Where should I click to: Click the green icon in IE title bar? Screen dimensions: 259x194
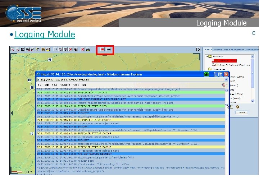coord(206,74)
